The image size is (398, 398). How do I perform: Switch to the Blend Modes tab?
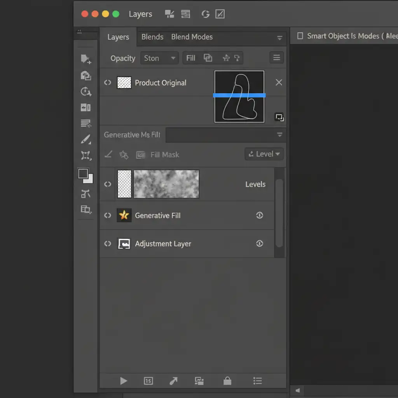tap(192, 37)
